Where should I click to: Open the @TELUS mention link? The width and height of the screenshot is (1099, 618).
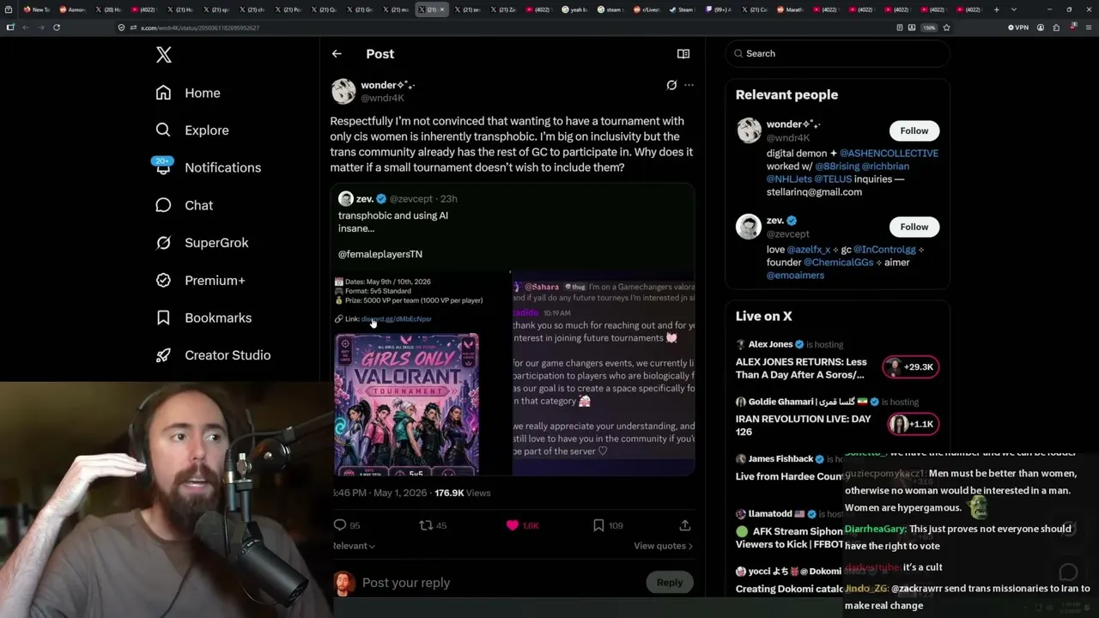(x=834, y=179)
